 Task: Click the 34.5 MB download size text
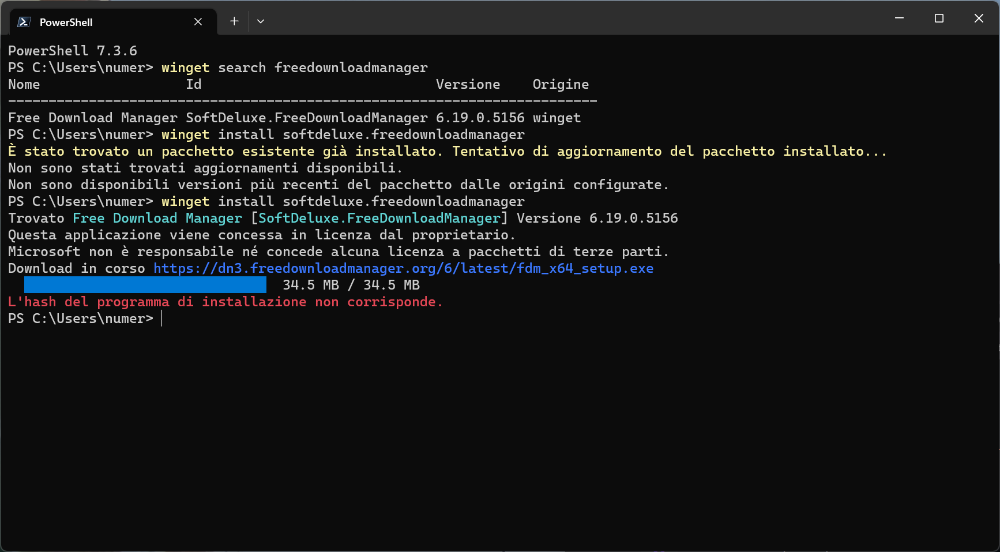tap(351, 284)
